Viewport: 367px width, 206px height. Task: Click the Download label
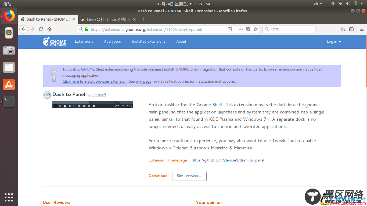click(x=158, y=176)
